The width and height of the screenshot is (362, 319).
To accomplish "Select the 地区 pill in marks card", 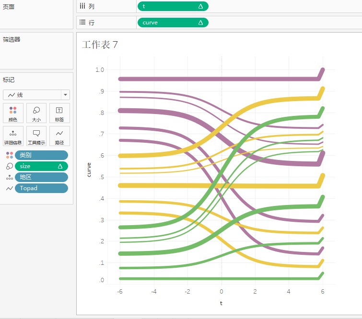I will click(41, 177).
